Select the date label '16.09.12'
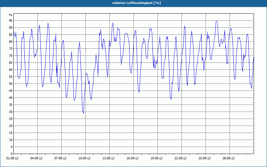267x167 pixels. (132, 158)
